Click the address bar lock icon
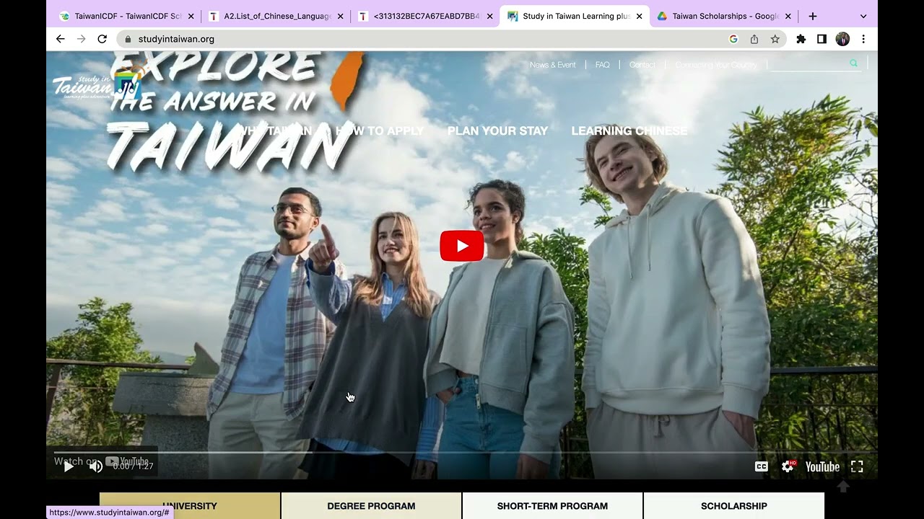This screenshot has width=924, height=519. [128, 39]
